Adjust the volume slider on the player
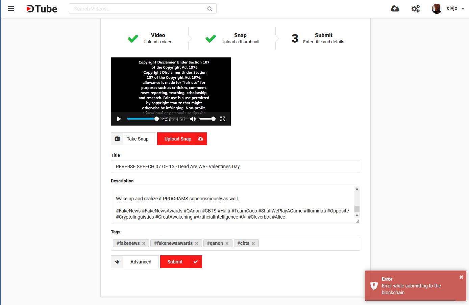Screen dimensions: 469x305 click(x=207, y=119)
